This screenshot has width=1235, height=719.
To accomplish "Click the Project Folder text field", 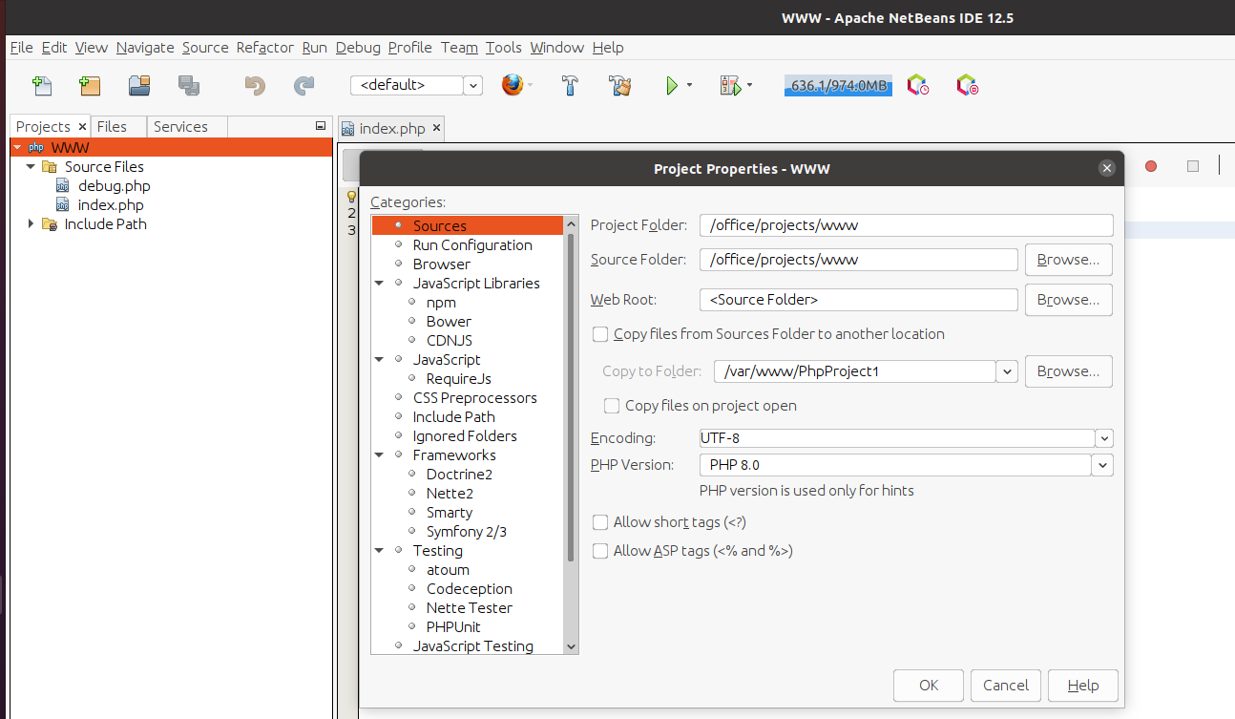I will pos(907,225).
